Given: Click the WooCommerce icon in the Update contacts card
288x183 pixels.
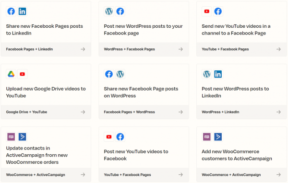Looking at the screenshot, I should point(11,137).
